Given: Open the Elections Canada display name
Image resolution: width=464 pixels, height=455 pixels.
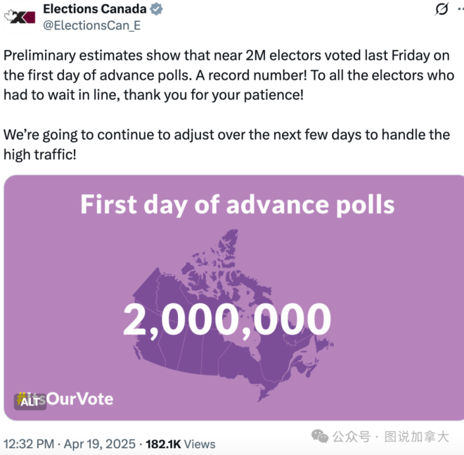Looking at the screenshot, I should [x=95, y=9].
